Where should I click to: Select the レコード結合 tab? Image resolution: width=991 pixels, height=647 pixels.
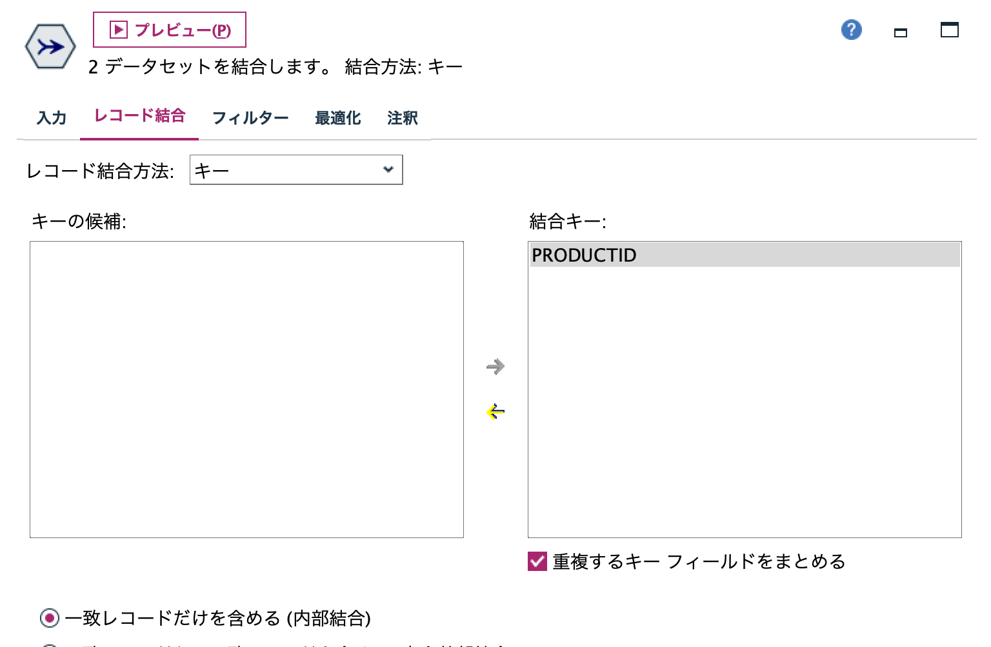tap(139, 116)
